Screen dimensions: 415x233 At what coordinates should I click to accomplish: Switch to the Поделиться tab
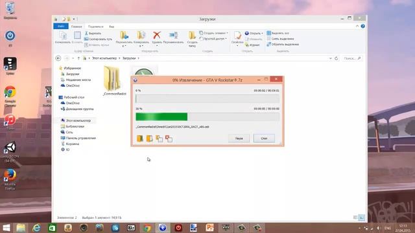coord(95,27)
